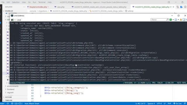
Task: Click the dropTable blog_lang line in editor
Action: [64, 93]
